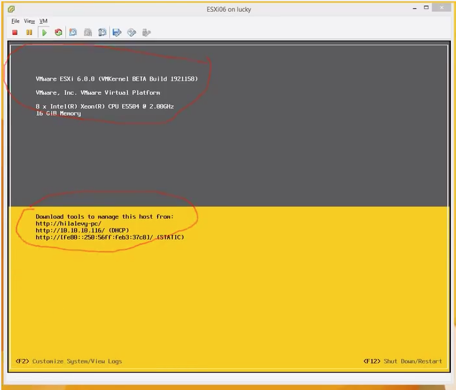Connect USB device using the USB icon
Image resolution: width=456 pixels, height=390 pixels.
point(146,32)
